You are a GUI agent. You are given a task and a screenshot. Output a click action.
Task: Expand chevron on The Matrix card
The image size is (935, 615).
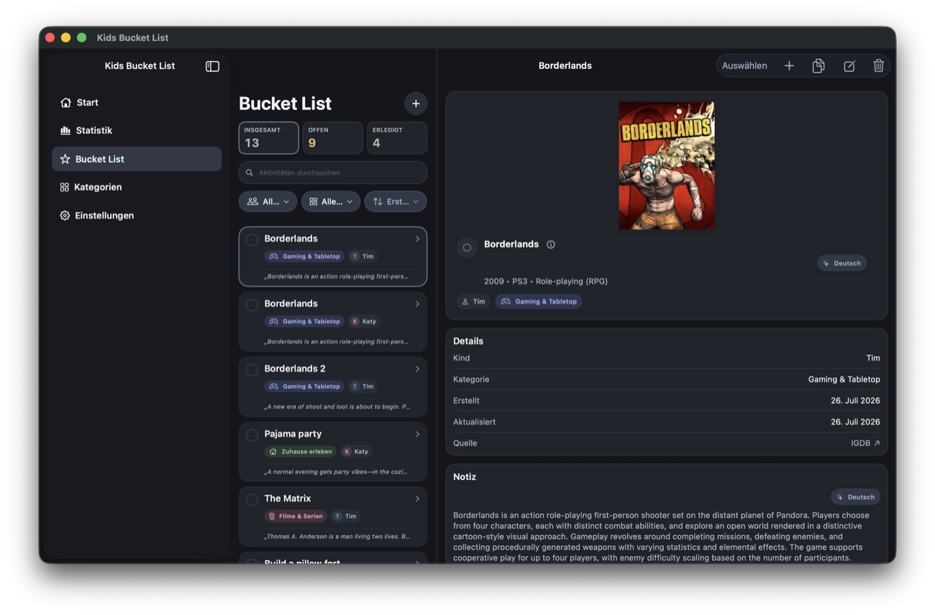[417, 498]
